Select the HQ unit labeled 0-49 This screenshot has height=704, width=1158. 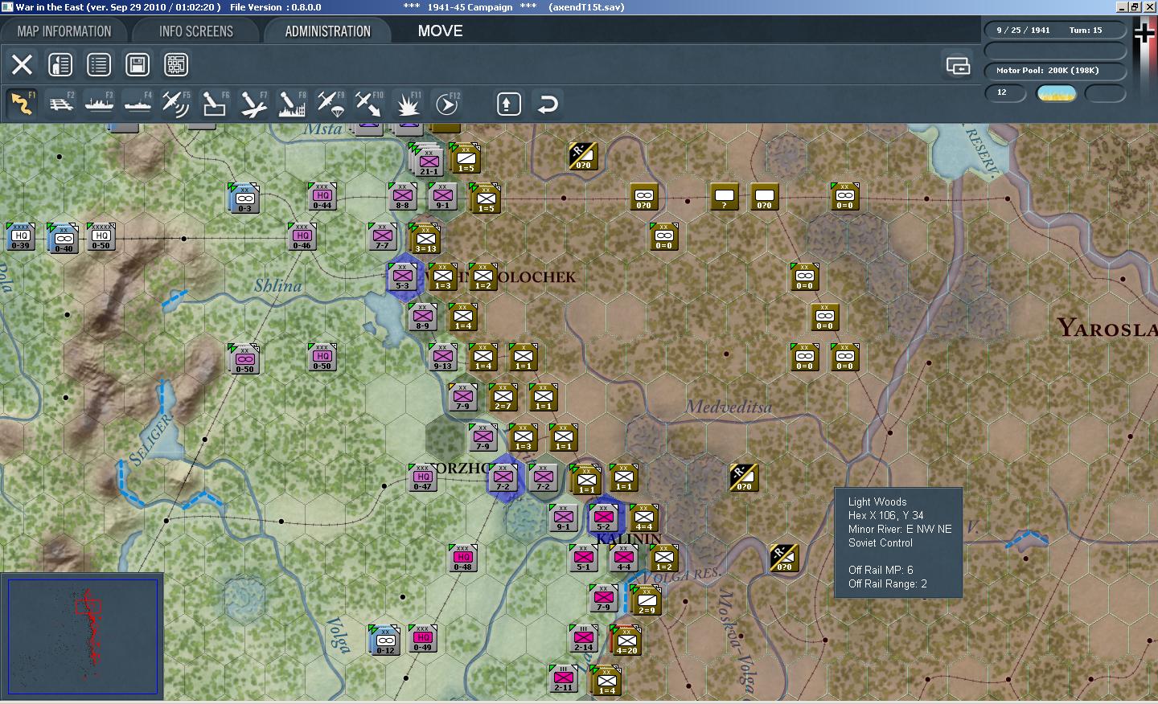[x=423, y=639]
